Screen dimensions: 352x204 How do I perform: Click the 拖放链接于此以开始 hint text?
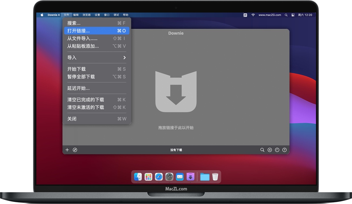coord(176,128)
